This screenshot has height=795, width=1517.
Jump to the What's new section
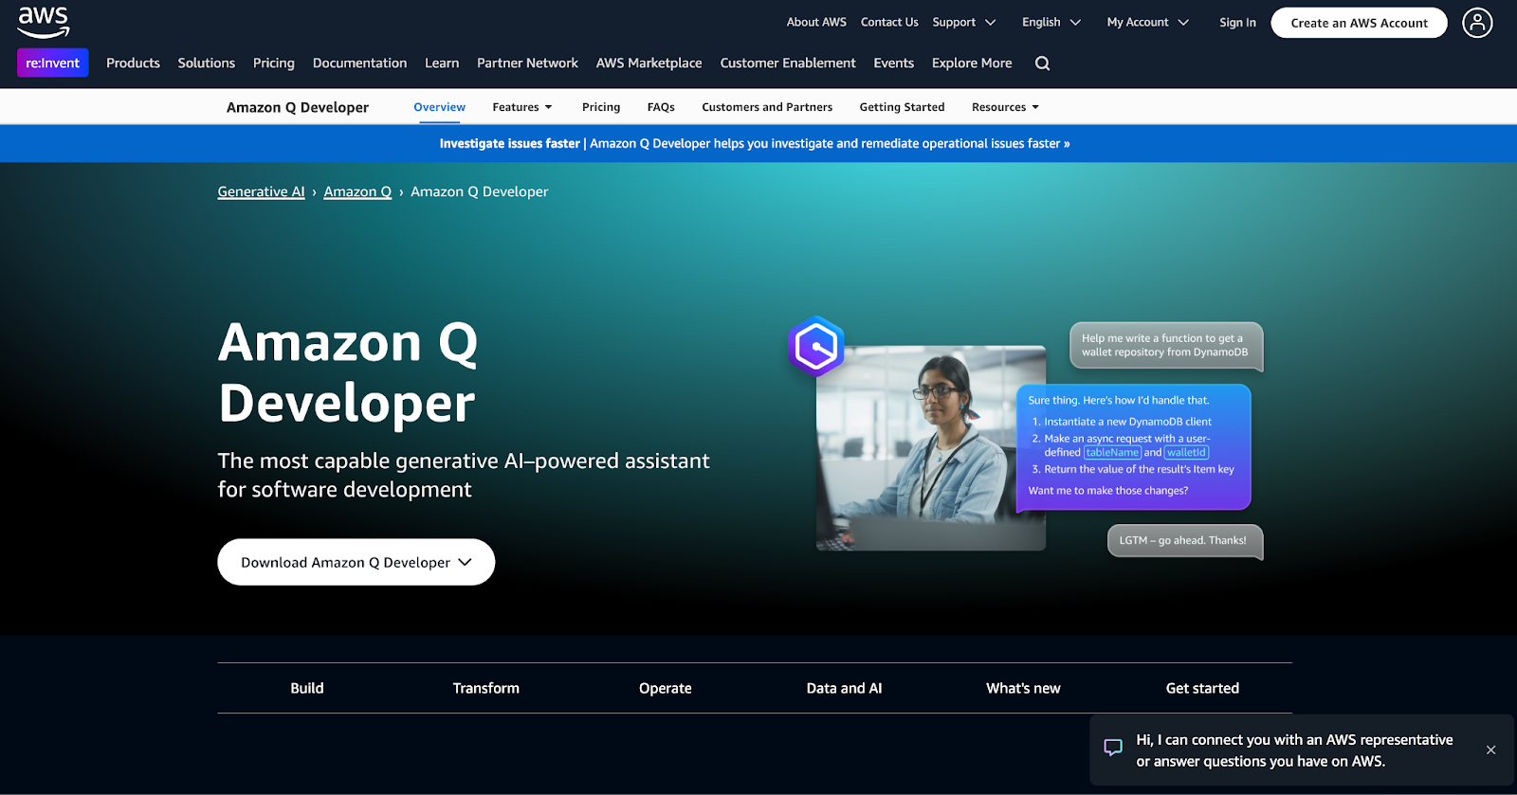point(1023,688)
